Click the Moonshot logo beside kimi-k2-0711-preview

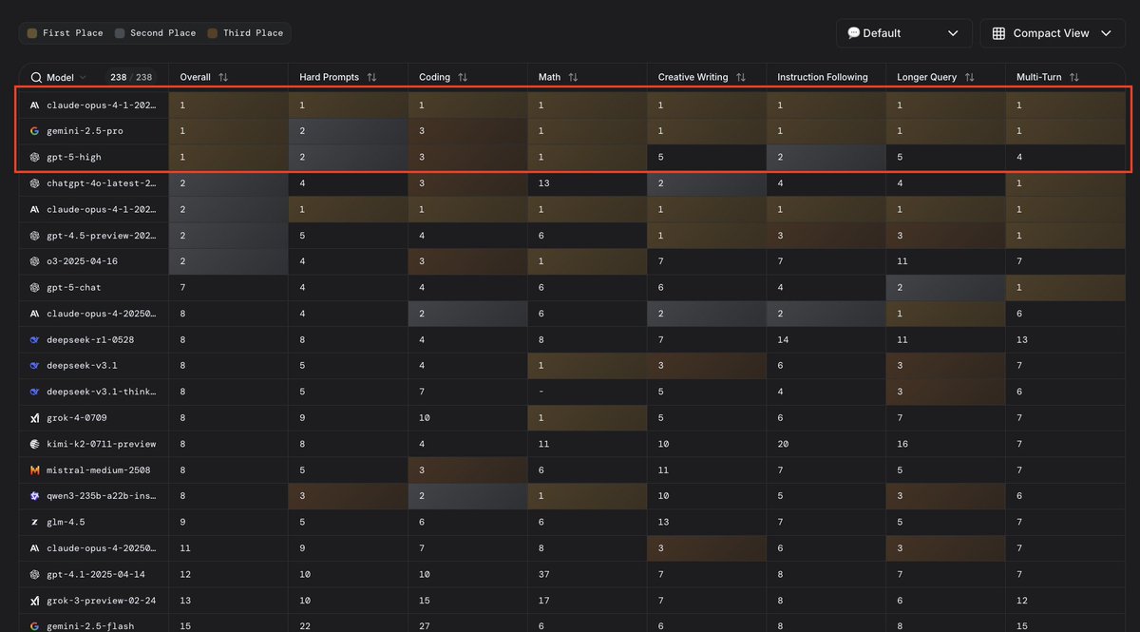[x=34, y=444]
